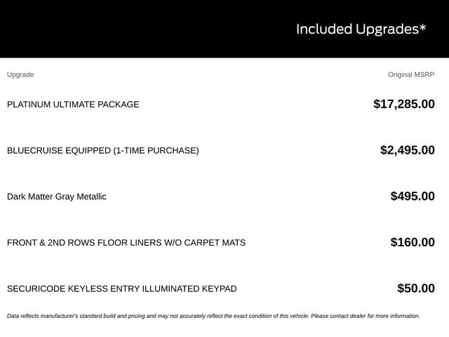The image size is (449, 337).
Task: Select the FRONT & 2ND ROWS FLOOR LINERS item
Action: click(126, 243)
